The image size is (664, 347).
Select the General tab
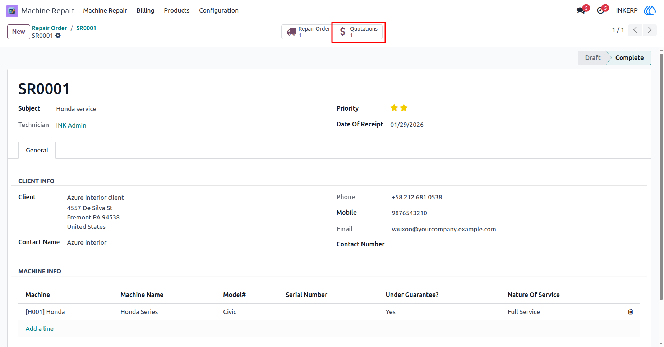click(x=37, y=150)
